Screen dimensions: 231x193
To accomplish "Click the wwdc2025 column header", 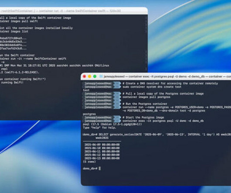I will [x=102, y=138].
